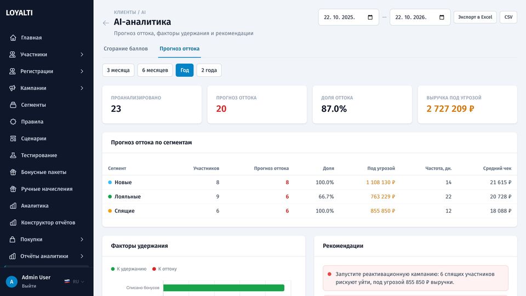Export data as CSV
The image size is (526, 296).
[508, 17]
